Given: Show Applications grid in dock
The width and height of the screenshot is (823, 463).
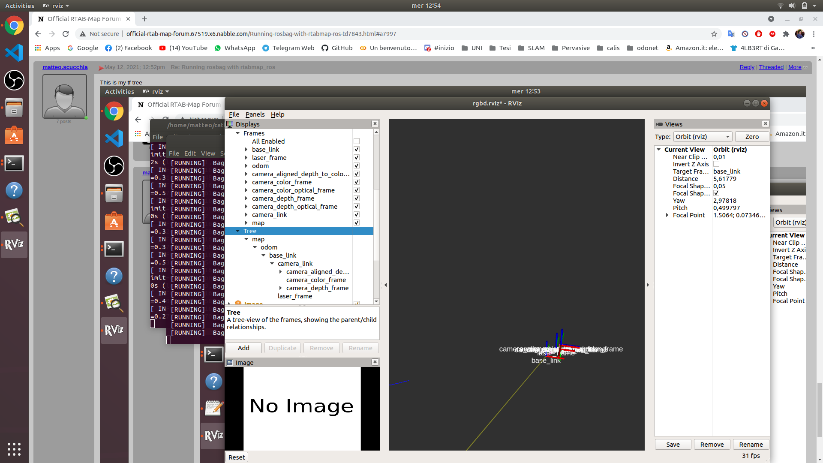Looking at the screenshot, I should [14, 449].
